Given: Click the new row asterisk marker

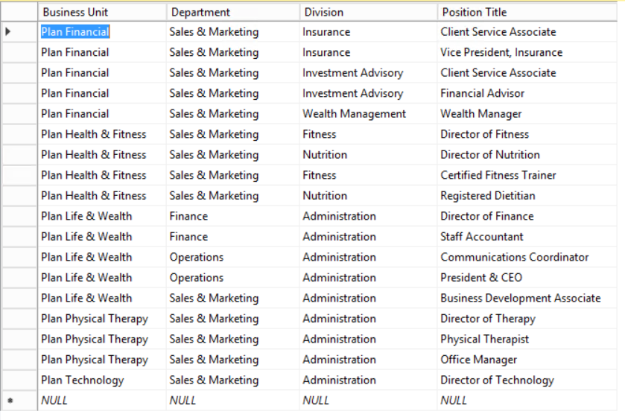Looking at the screenshot, I should click(x=9, y=401).
